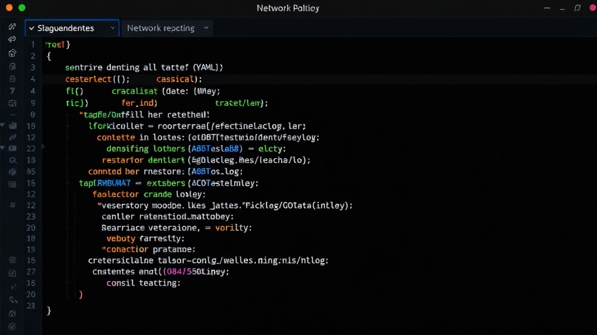This screenshot has height=335, width=597.
Task: Click the restore window icon at top right
Action: point(577,8)
